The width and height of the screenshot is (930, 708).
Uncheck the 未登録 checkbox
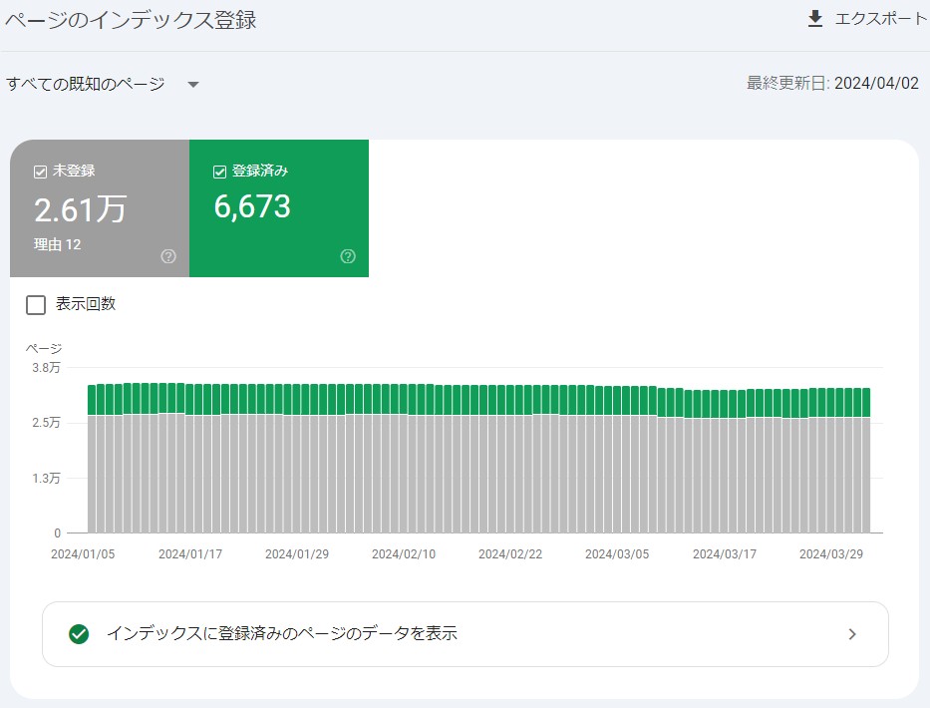40,172
